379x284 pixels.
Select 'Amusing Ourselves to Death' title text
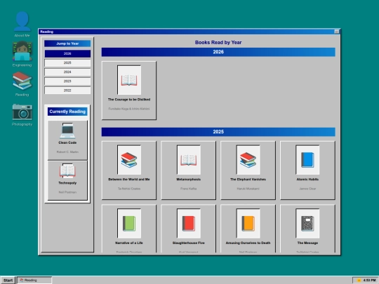coord(248,243)
